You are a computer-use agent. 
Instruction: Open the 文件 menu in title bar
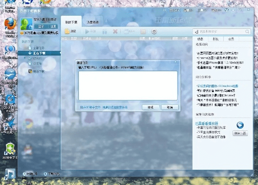tap(174, 10)
